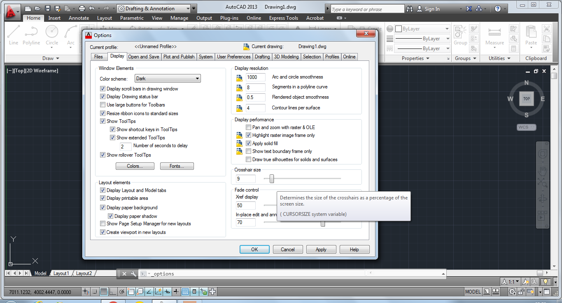
Task: Switch to the Open and Save tab
Action: [x=143, y=57]
